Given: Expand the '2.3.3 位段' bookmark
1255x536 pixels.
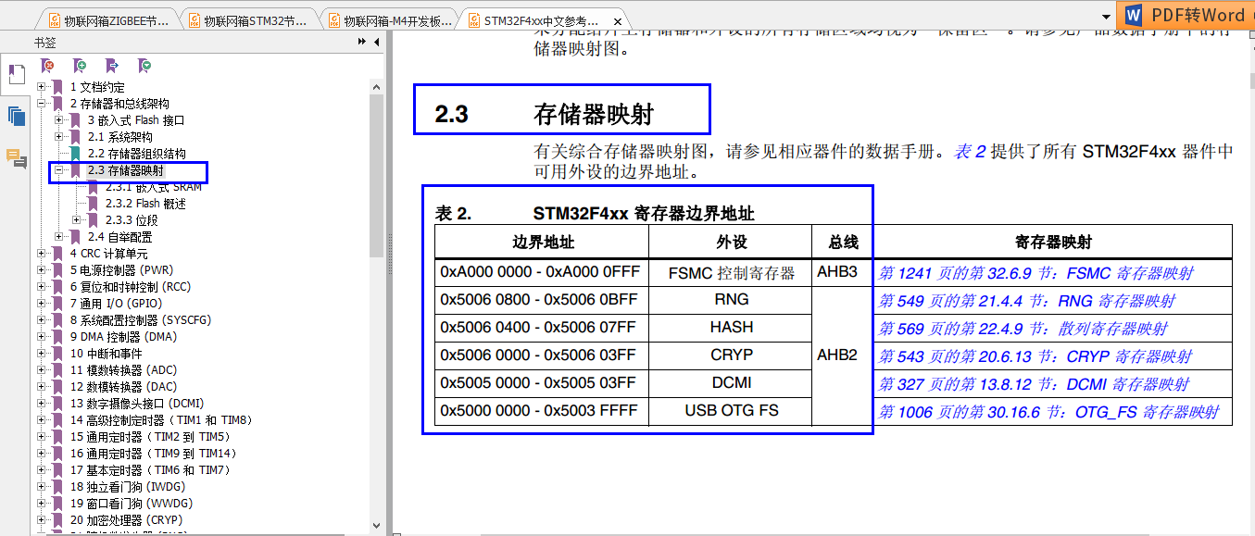Looking at the screenshot, I should (x=77, y=219).
